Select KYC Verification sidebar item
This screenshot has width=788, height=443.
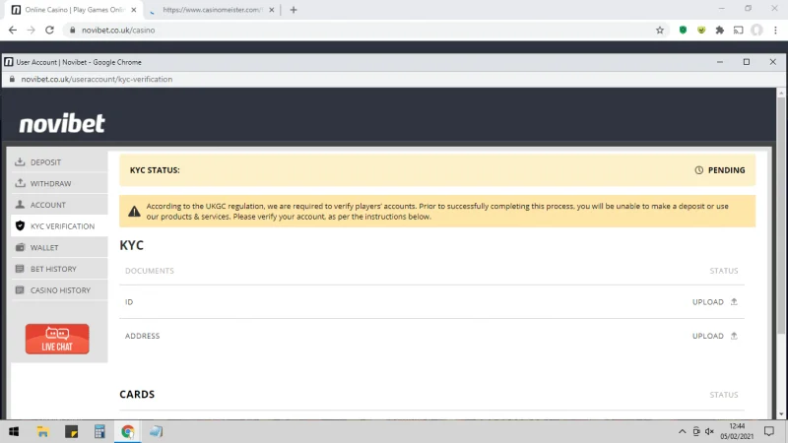59,226
